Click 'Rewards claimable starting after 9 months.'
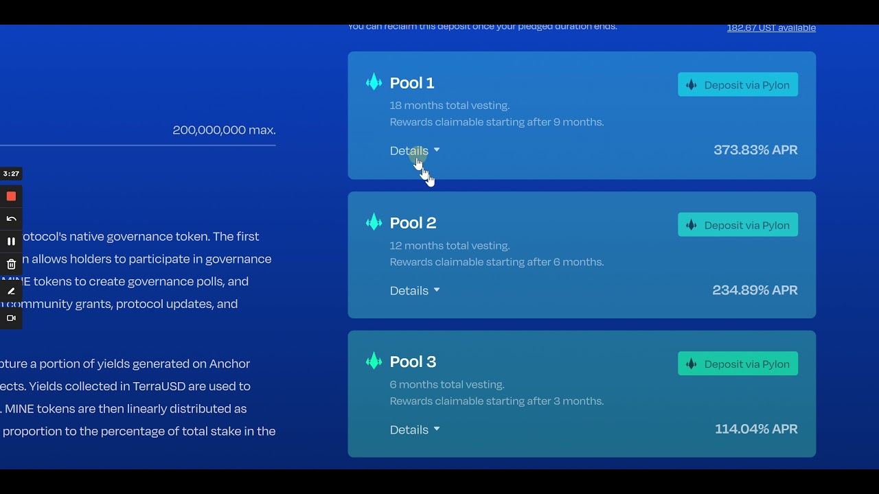The height and width of the screenshot is (494, 879). [x=496, y=122]
